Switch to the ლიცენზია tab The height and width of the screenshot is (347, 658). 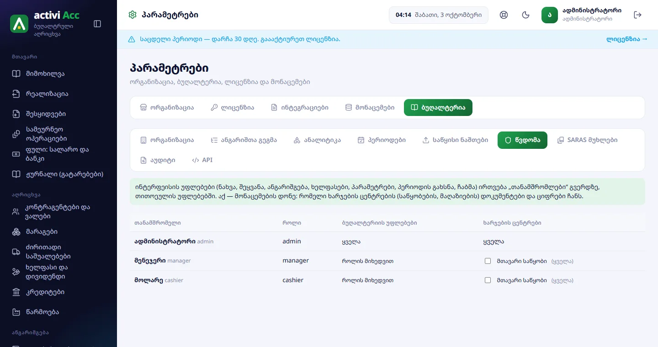point(232,108)
